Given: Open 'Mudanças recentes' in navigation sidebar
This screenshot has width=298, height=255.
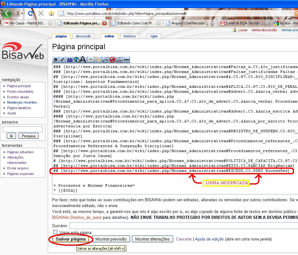Looking at the screenshot, I should (22, 102).
